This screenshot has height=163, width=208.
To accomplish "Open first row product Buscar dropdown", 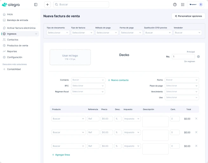I will (69, 119).
